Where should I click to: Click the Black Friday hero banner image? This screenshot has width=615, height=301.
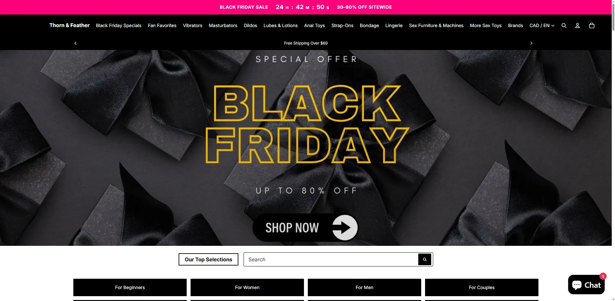click(306, 148)
